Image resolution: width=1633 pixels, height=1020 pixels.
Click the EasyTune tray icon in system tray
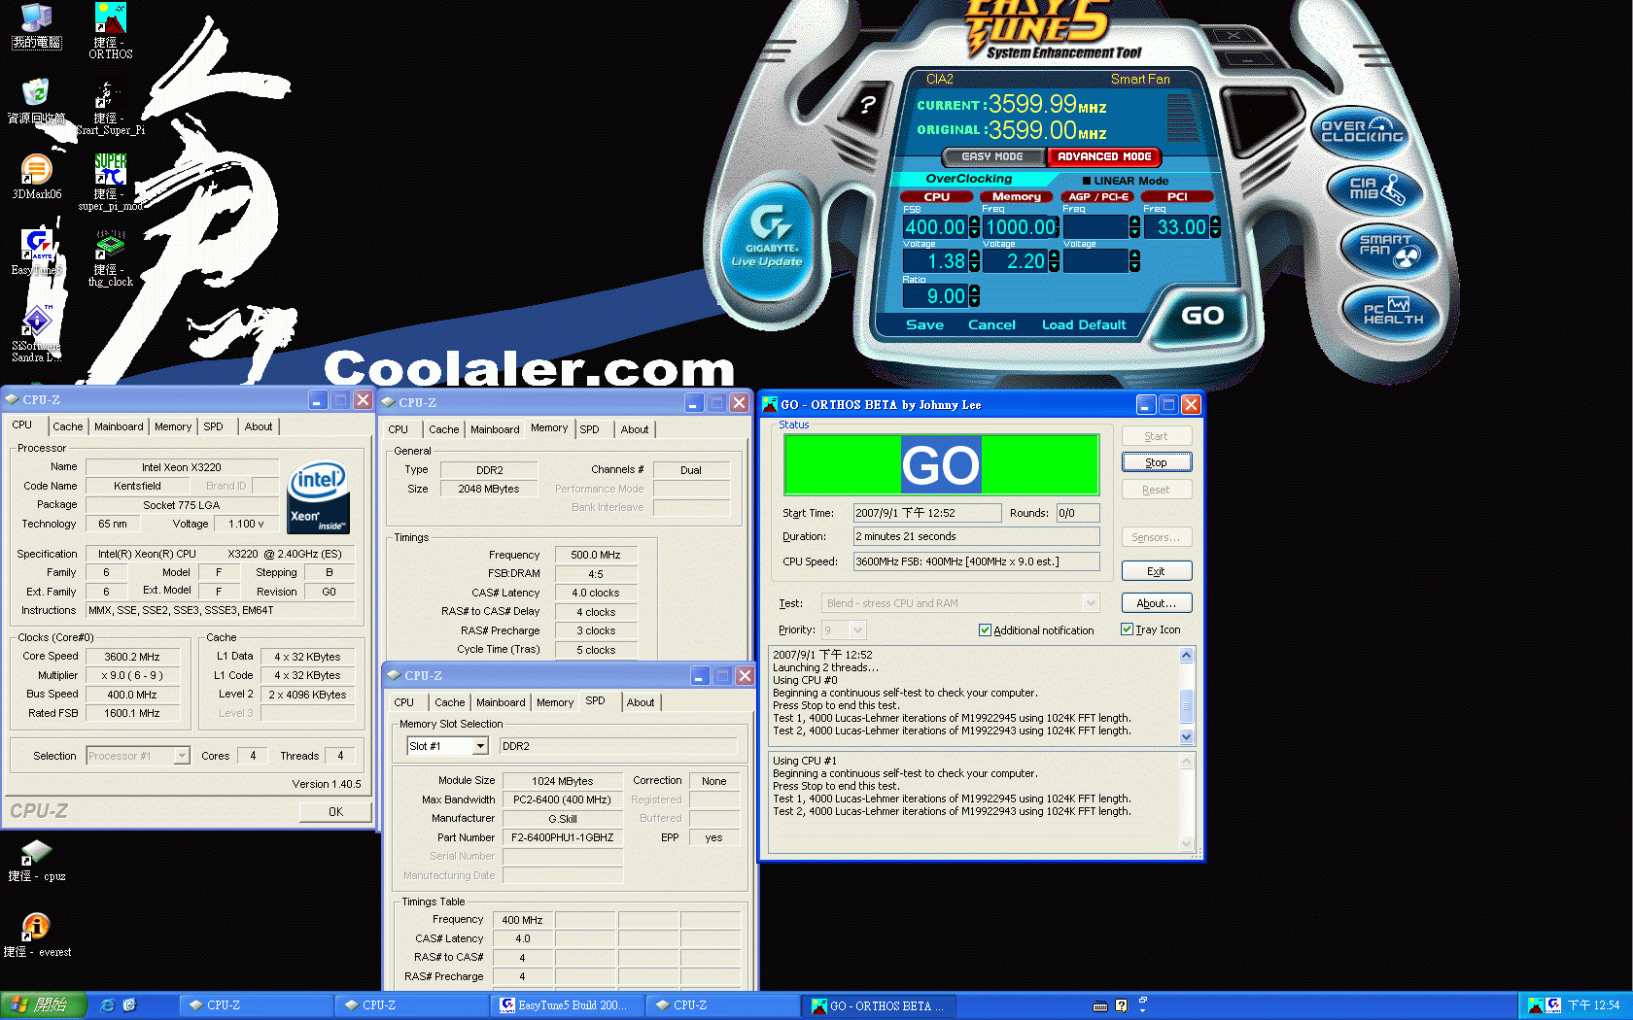point(1553,1005)
